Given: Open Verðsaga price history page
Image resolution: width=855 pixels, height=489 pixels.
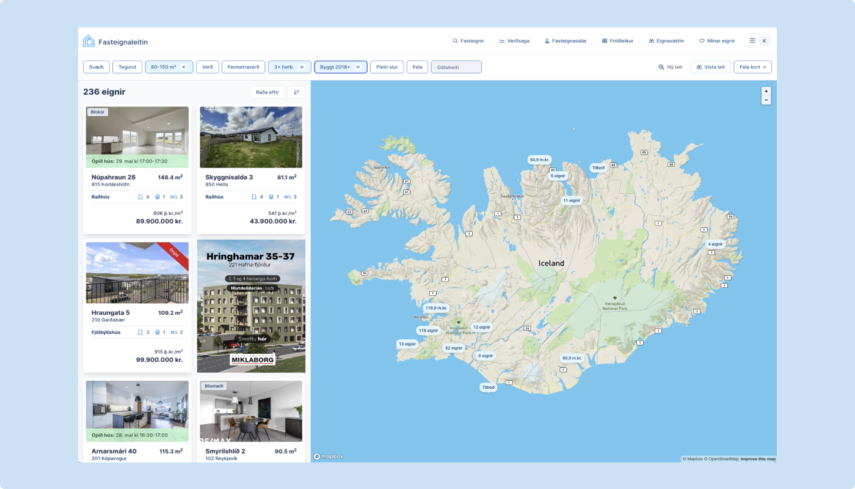Looking at the screenshot, I should [x=514, y=41].
